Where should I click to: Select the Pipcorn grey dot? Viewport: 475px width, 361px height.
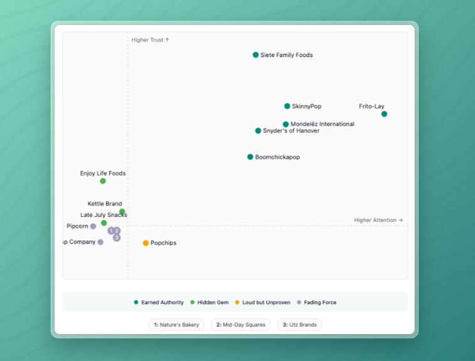pyautogui.click(x=93, y=226)
